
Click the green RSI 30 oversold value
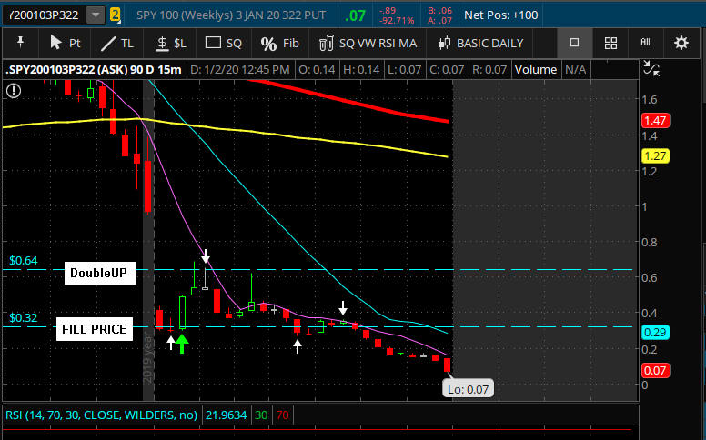point(261,415)
